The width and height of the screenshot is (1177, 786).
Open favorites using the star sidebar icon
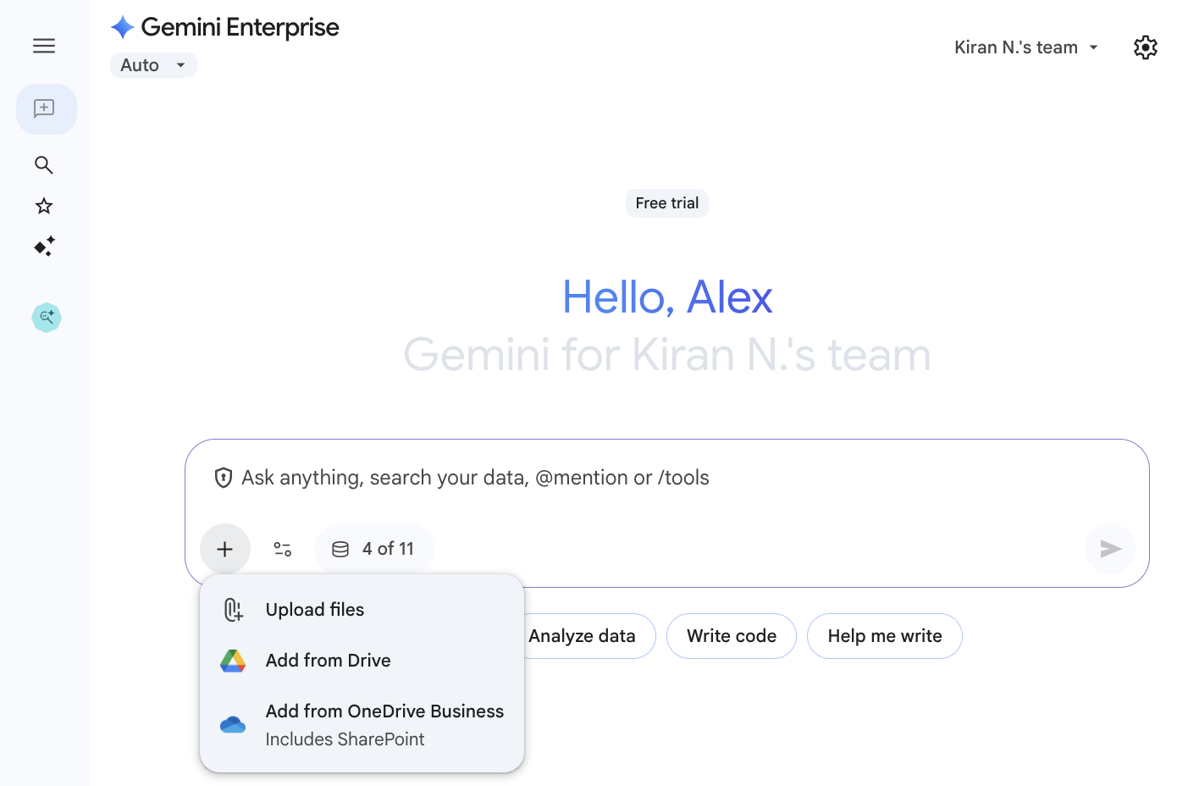44,206
